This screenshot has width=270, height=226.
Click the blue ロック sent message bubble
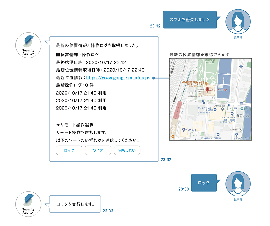coord(204,183)
